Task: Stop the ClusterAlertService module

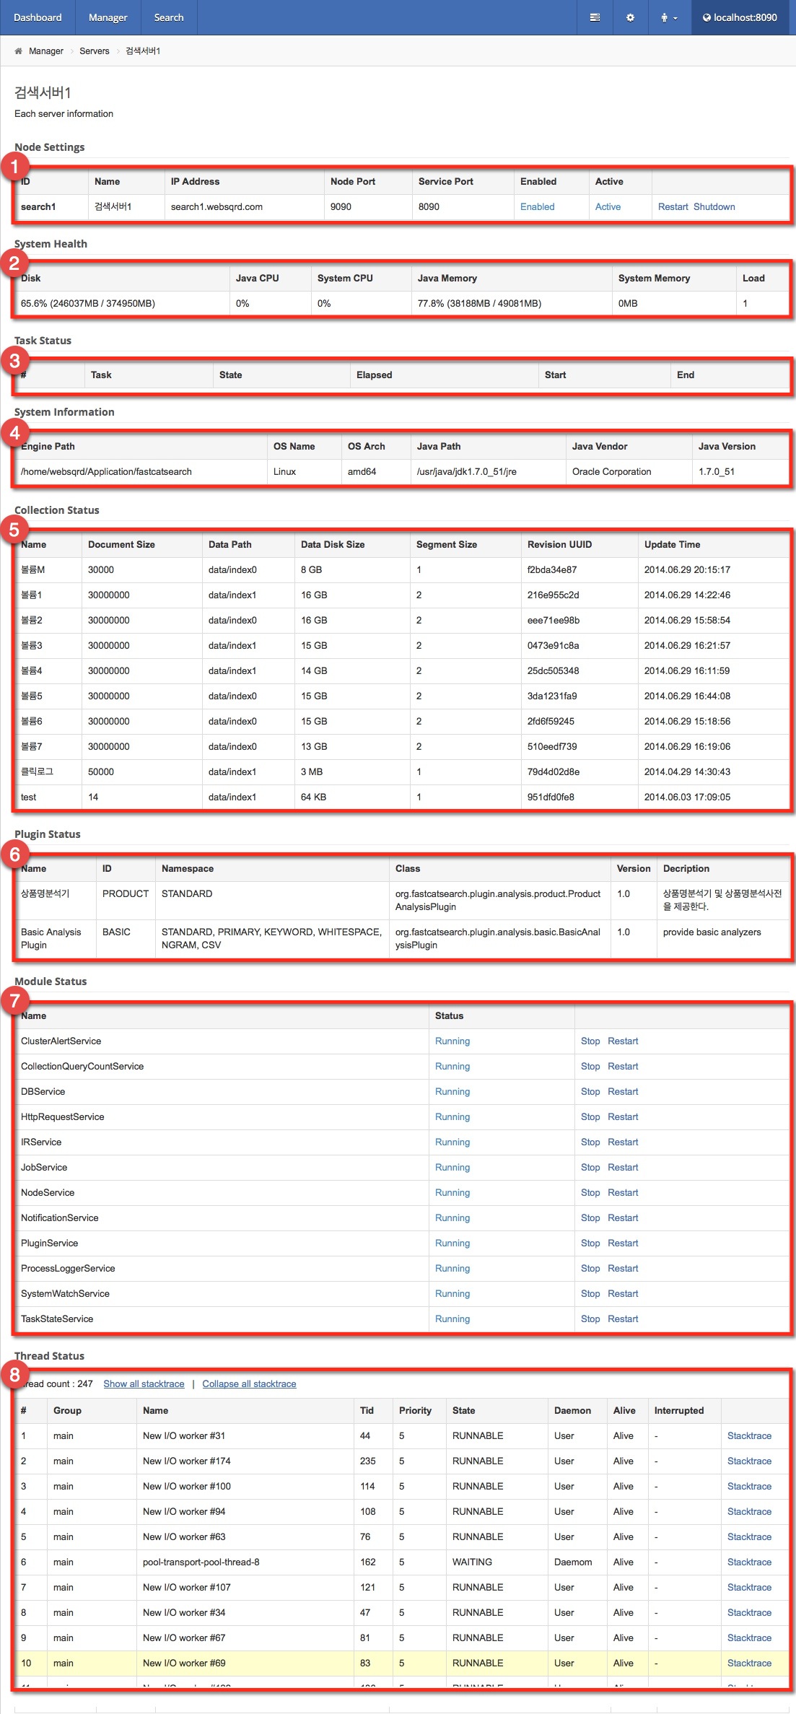Action: [x=590, y=1041]
